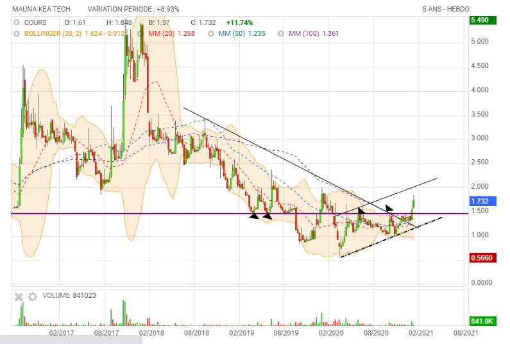Click the 08/2017 date axis label
Screen dimensions: 510x344
click(106, 333)
